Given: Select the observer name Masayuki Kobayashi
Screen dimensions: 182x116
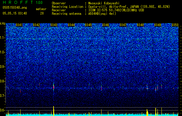Looking at the screenshot, I should [x=104, y=3].
